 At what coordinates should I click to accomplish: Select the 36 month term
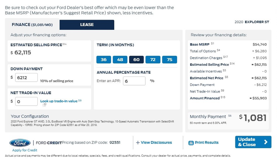(x=104, y=60)
